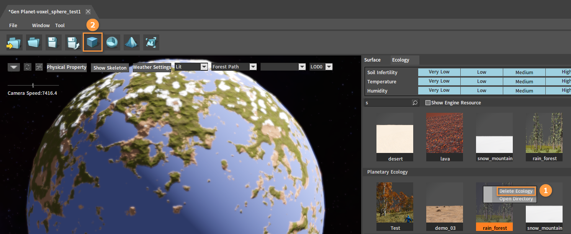Select the desert ecology thumbnail

coord(395,137)
